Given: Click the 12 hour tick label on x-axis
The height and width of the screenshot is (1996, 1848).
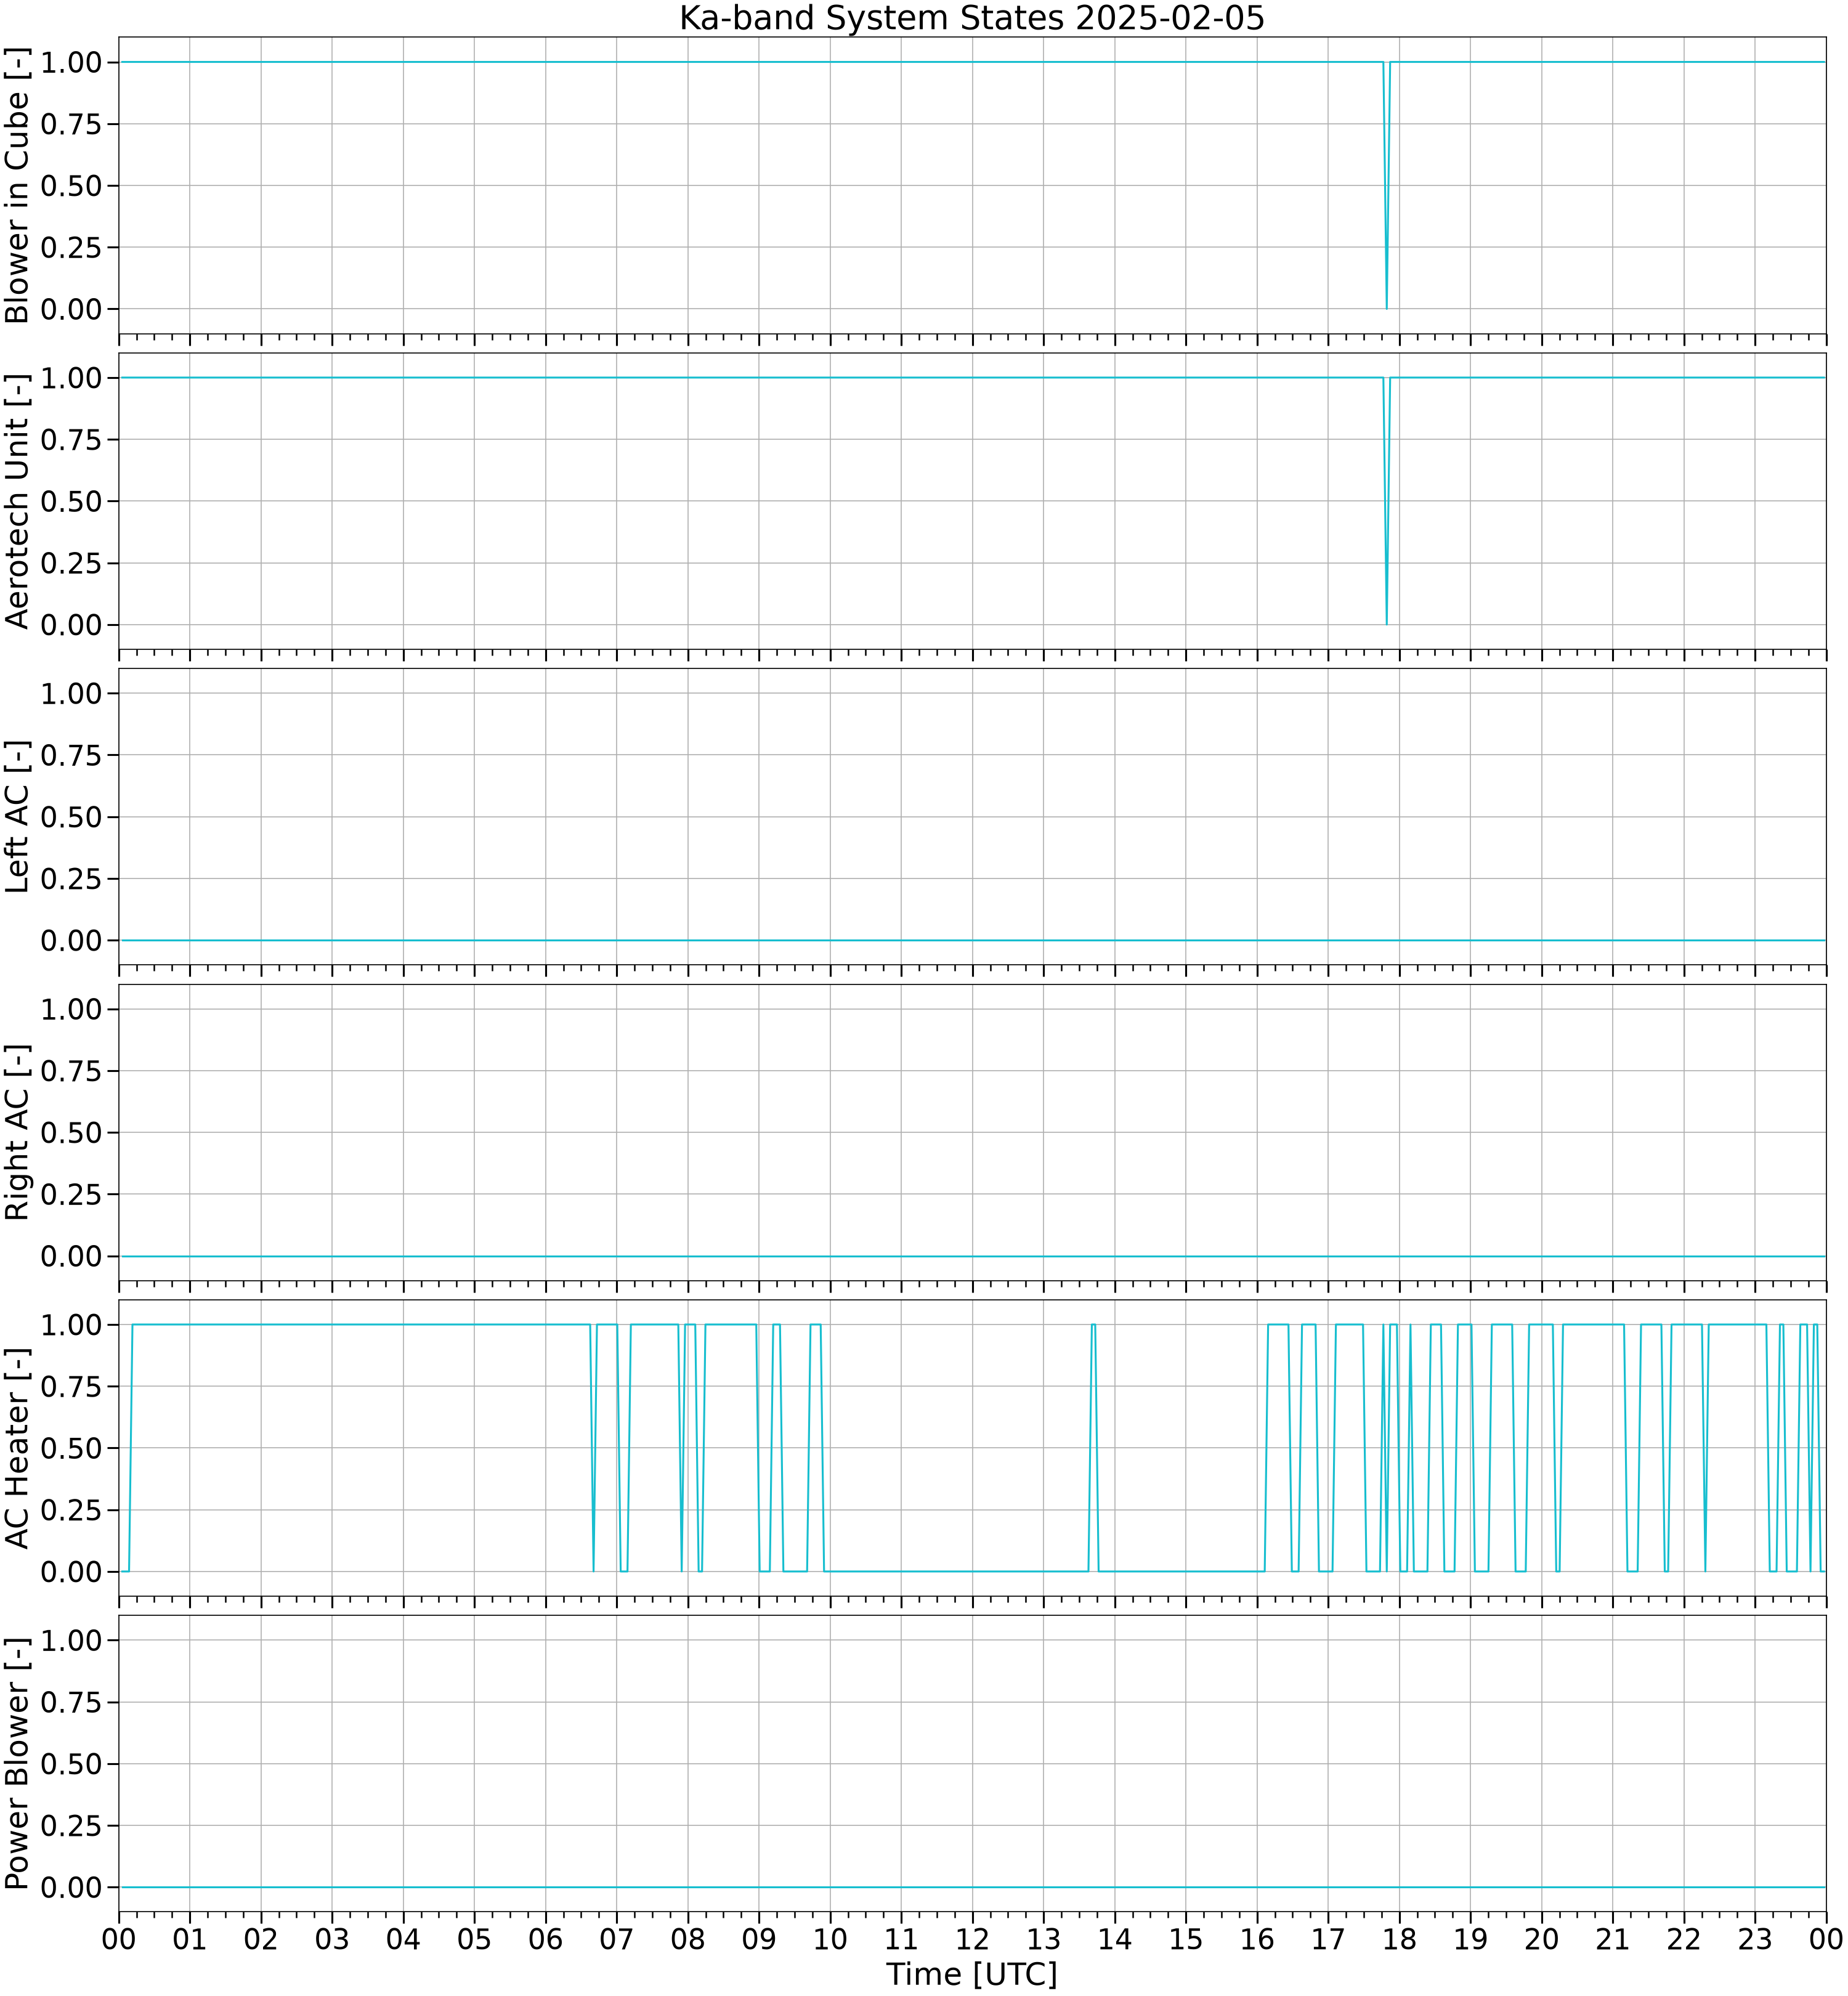Looking at the screenshot, I should [x=972, y=1940].
